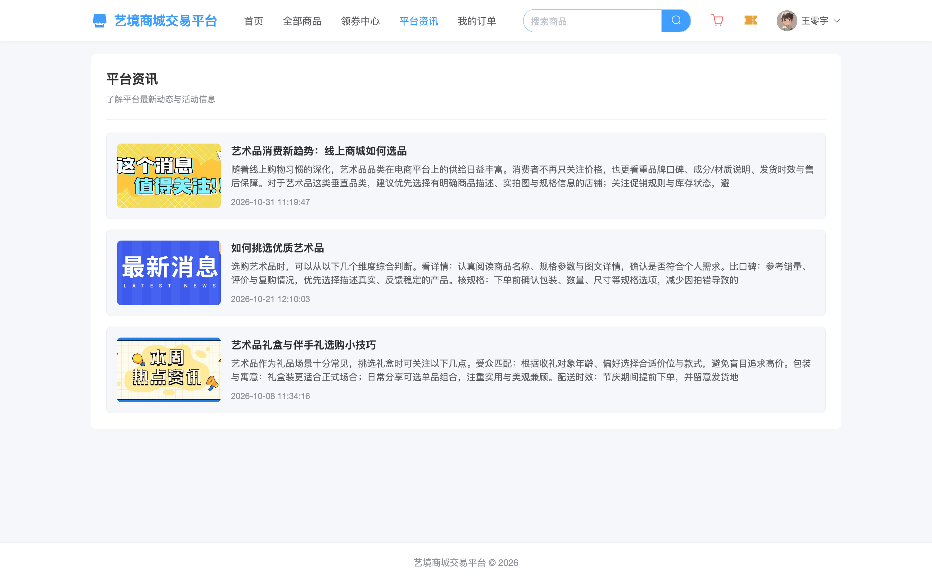The width and height of the screenshot is (932, 582).
Task: Click subtitle 了解平台最新动态与活动信息
Action: [161, 99]
